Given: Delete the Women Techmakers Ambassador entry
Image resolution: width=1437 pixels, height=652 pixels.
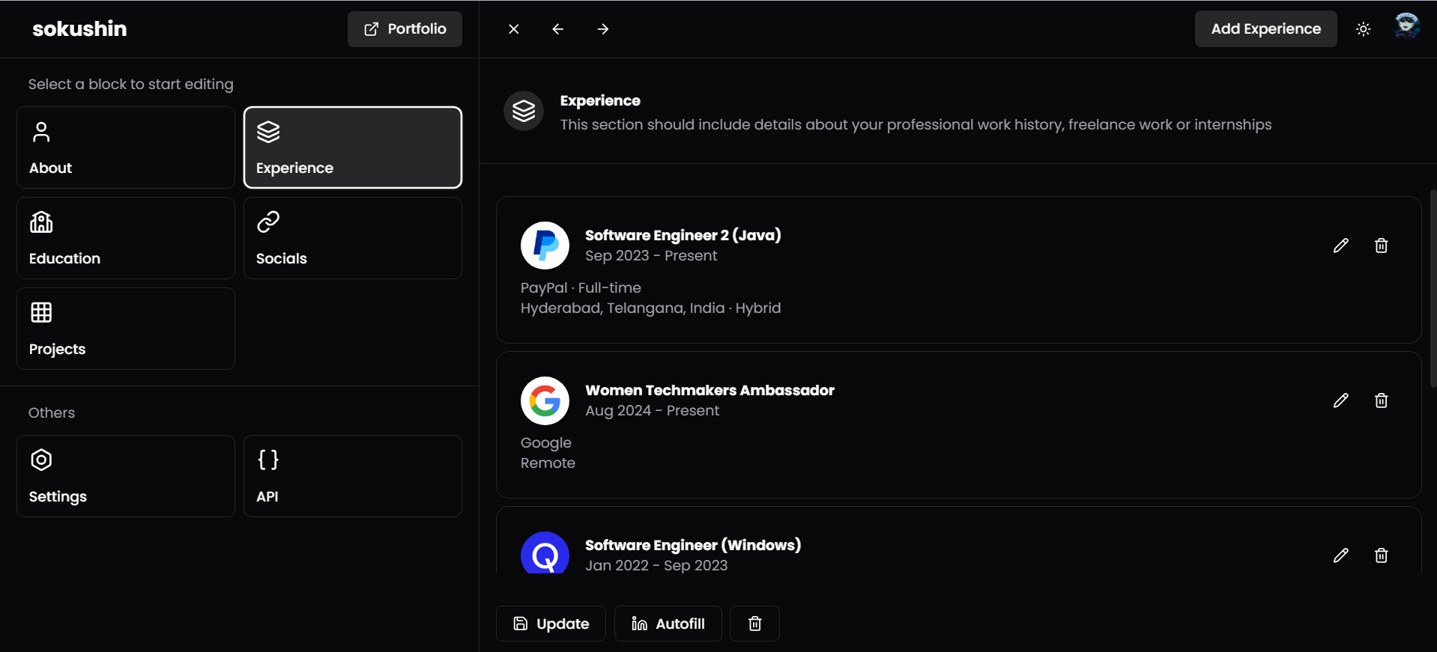Looking at the screenshot, I should click(x=1381, y=400).
